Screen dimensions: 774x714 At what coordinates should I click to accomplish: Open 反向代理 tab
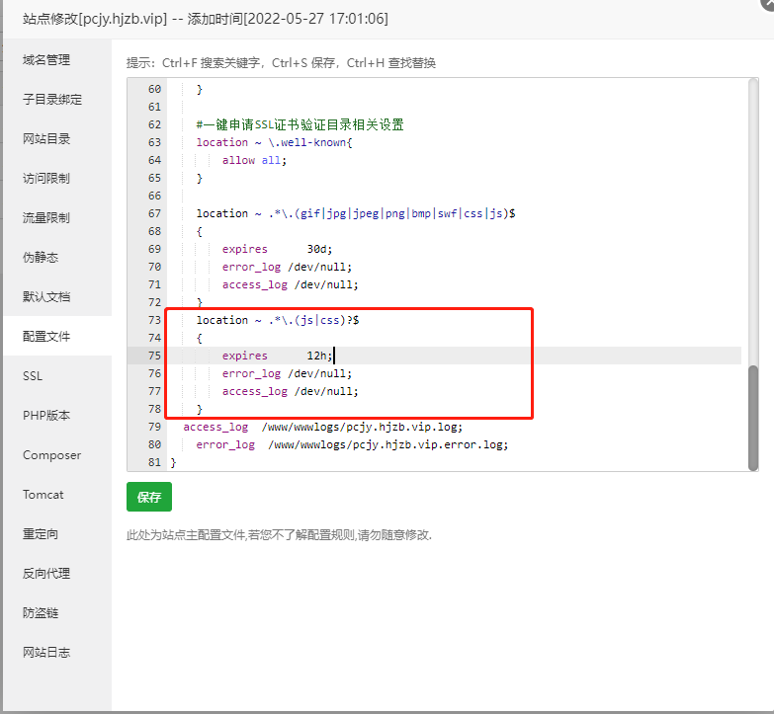(46, 573)
